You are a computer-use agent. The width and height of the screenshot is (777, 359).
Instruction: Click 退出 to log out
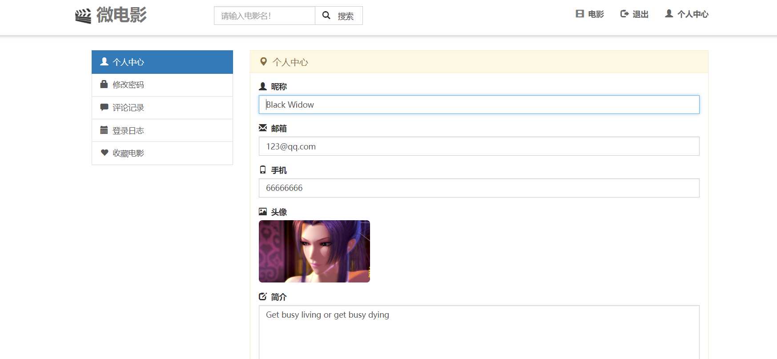tap(634, 14)
